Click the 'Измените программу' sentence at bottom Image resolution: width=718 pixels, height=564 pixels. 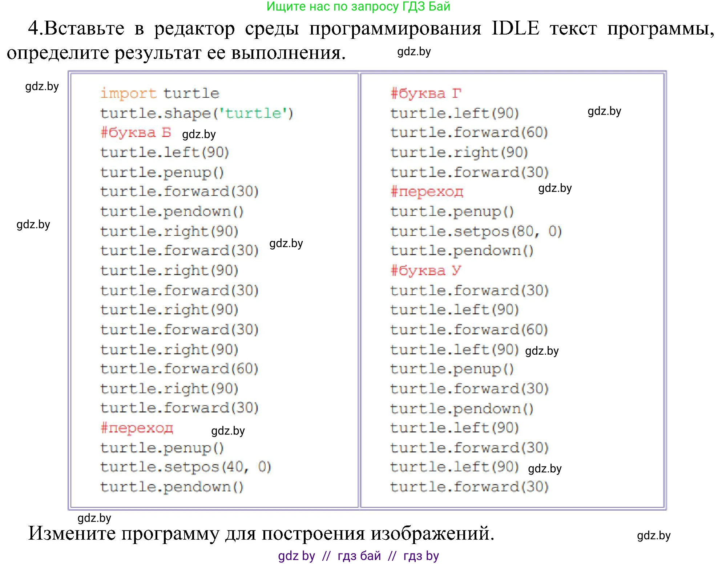click(261, 533)
